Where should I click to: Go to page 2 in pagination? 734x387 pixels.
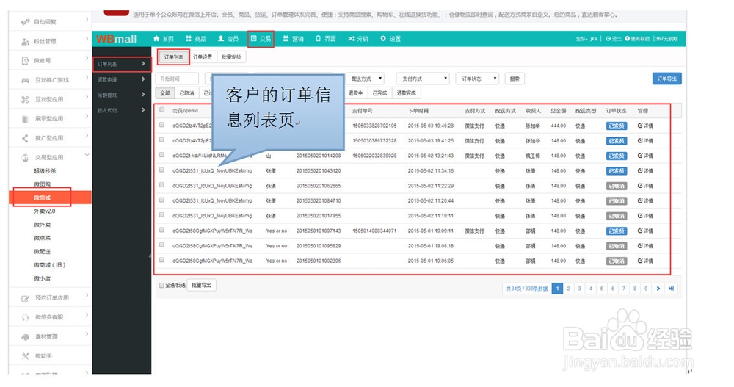pos(568,289)
